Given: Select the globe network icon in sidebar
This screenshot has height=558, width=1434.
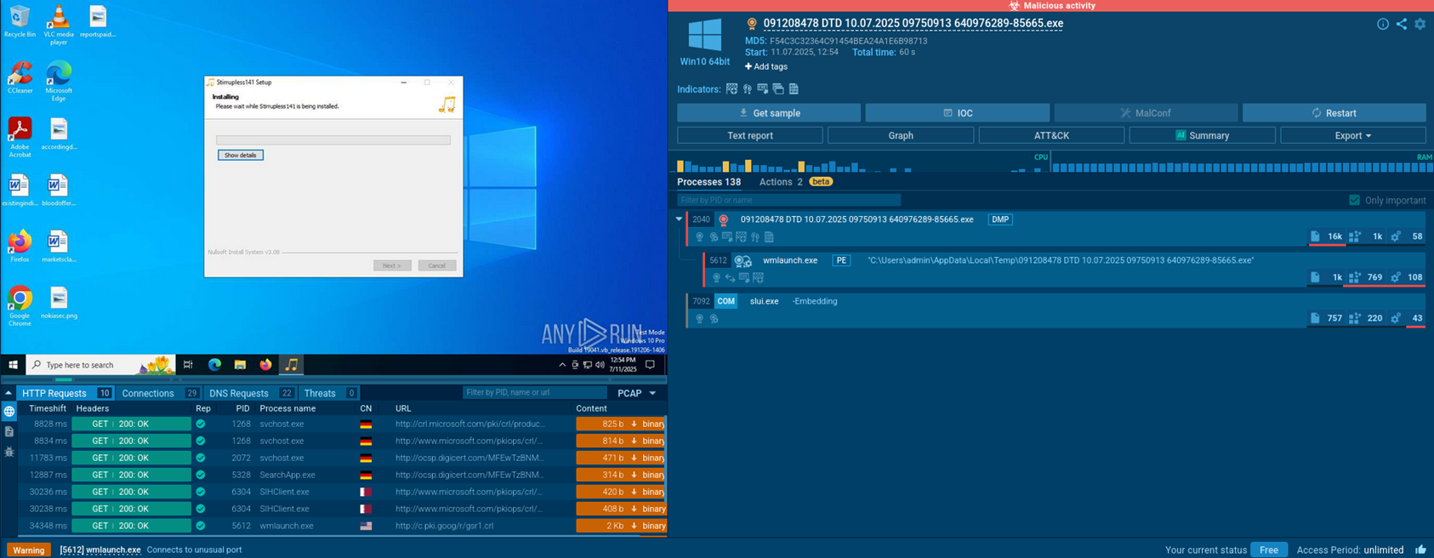Looking at the screenshot, I should pyautogui.click(x=9, y=412).
